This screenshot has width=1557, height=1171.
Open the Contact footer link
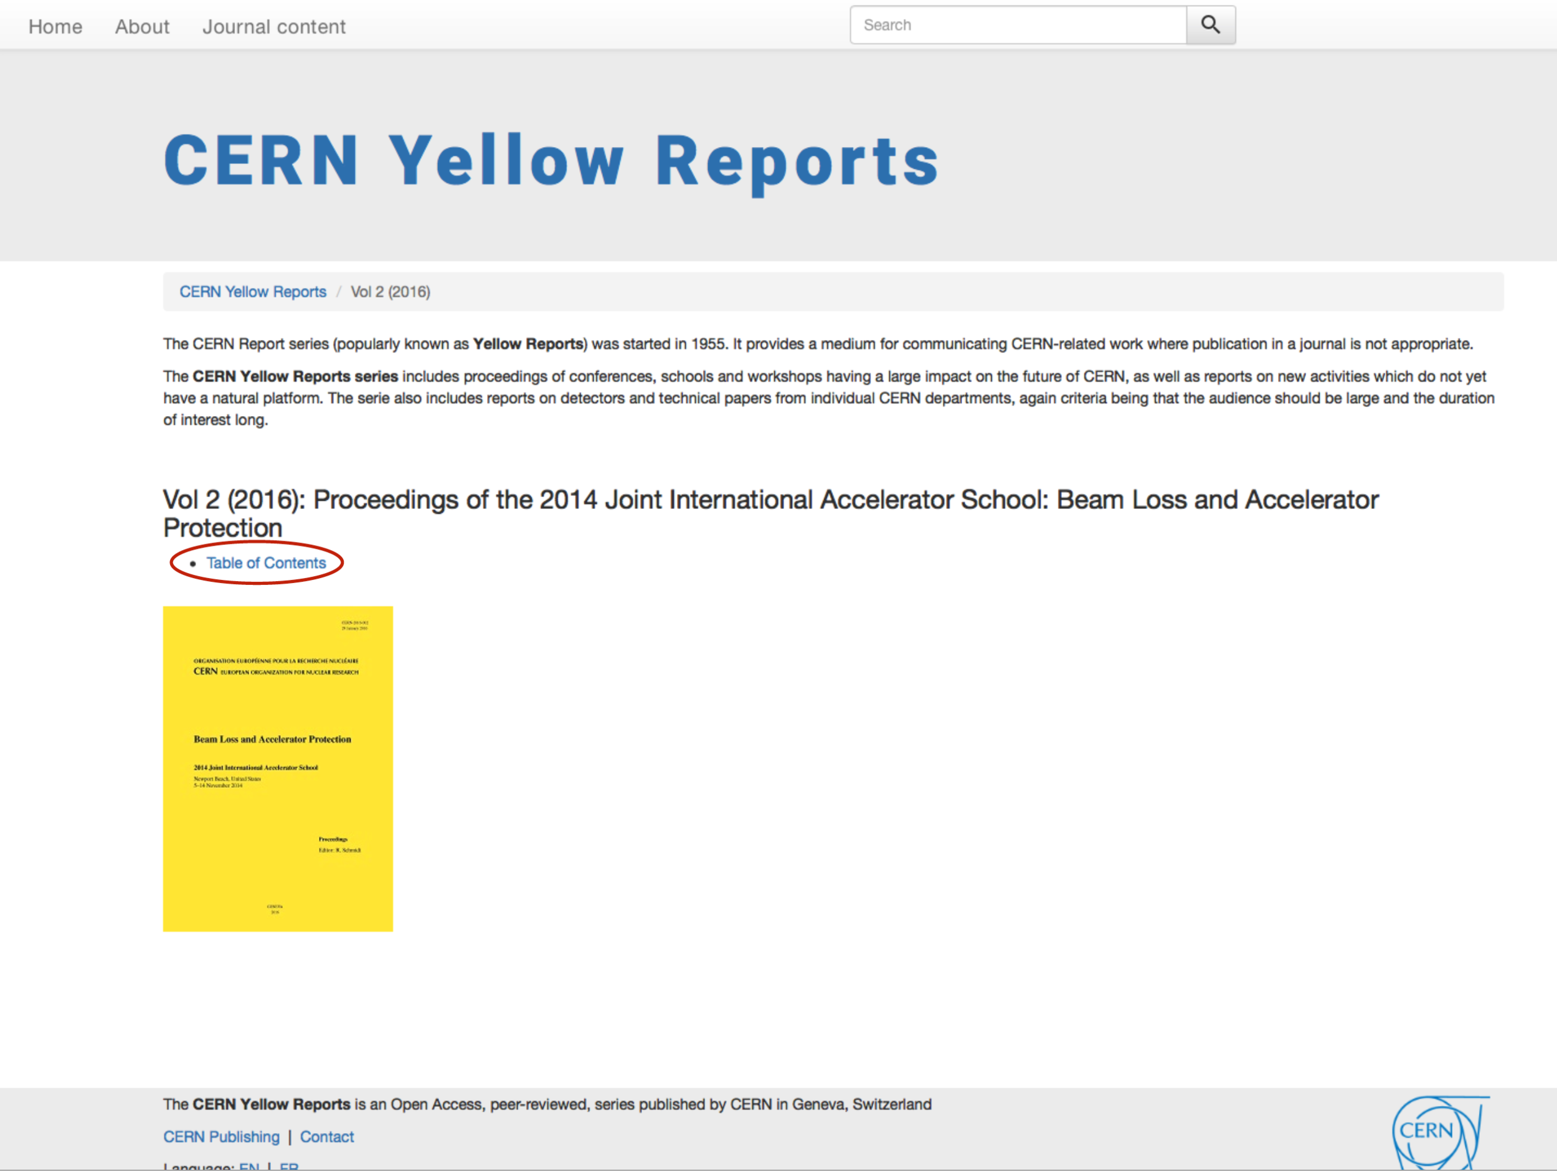(326, 1137)
